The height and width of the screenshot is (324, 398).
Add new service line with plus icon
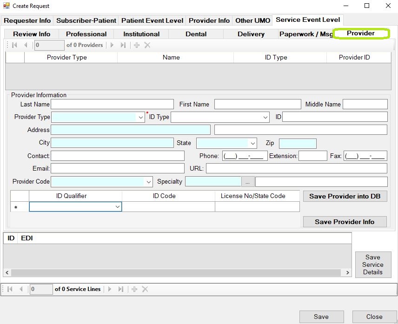click(134, 289)
